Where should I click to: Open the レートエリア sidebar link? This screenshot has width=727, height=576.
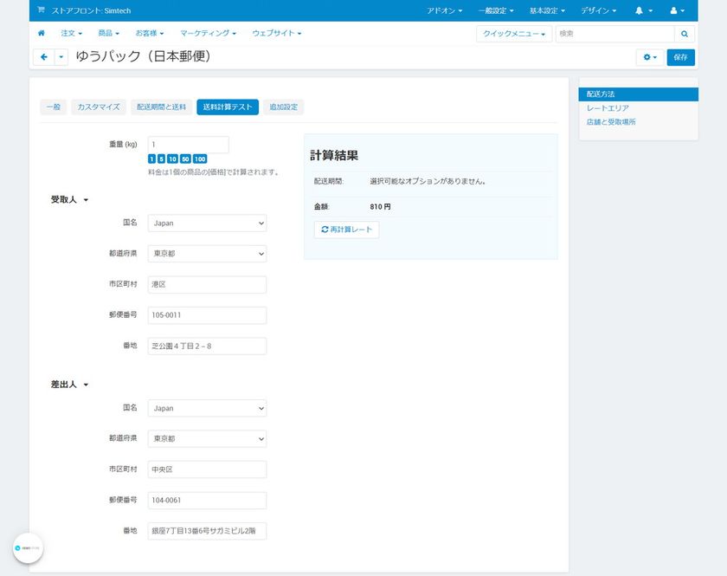608,108
